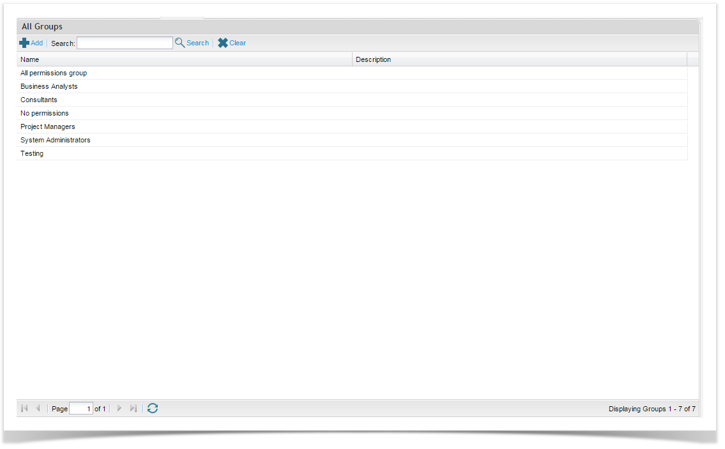725x449 pixels.
Task: Click the Search link text
Action: pyautogui.click(x=197, y=43)
